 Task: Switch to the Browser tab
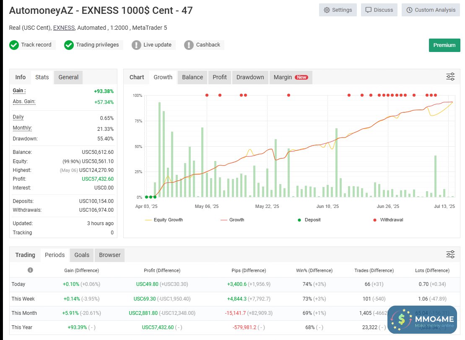point(109,255)
